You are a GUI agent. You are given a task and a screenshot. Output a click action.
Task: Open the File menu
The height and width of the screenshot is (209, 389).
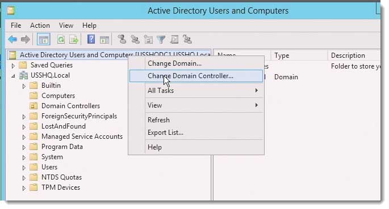click(16, 25)
